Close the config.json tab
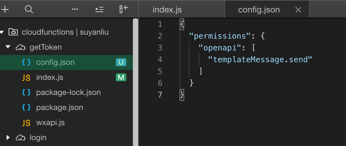This screenshot has height=146, width=346. point(298,10)
